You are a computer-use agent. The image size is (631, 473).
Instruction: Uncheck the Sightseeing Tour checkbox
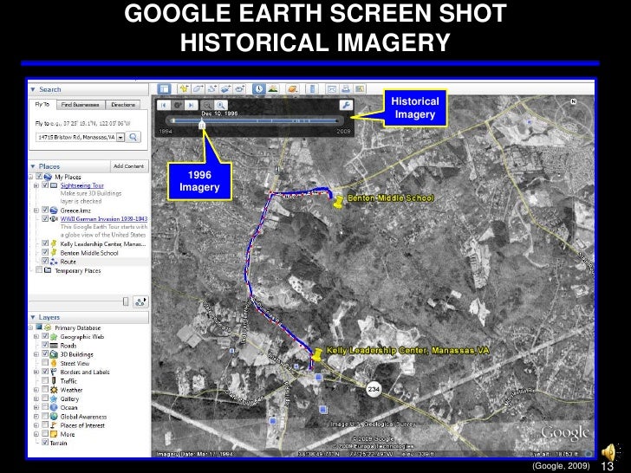point(45,185)
